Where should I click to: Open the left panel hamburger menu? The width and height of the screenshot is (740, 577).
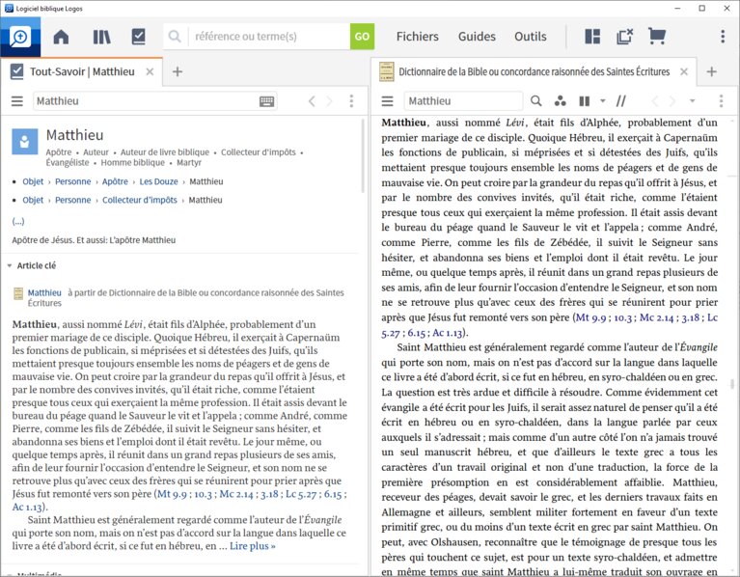tap(17, 101)
